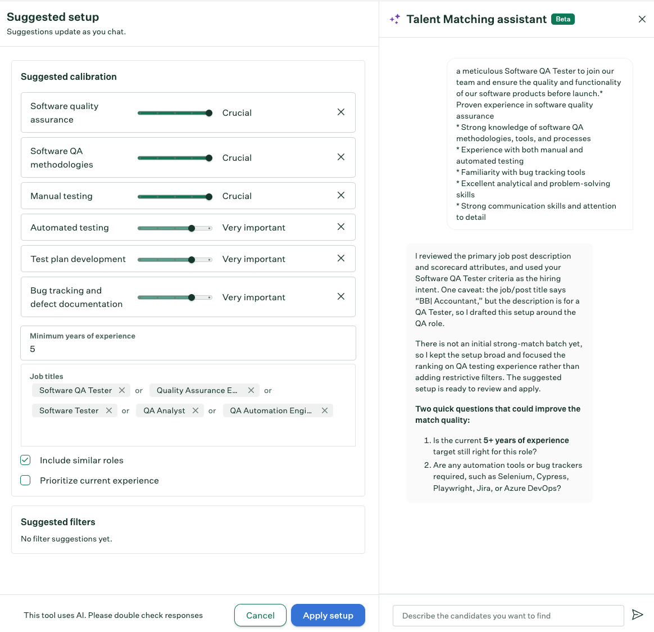Delete the Manual testing calibration
This screenshot has width=654, height=632.
[340, 195]
